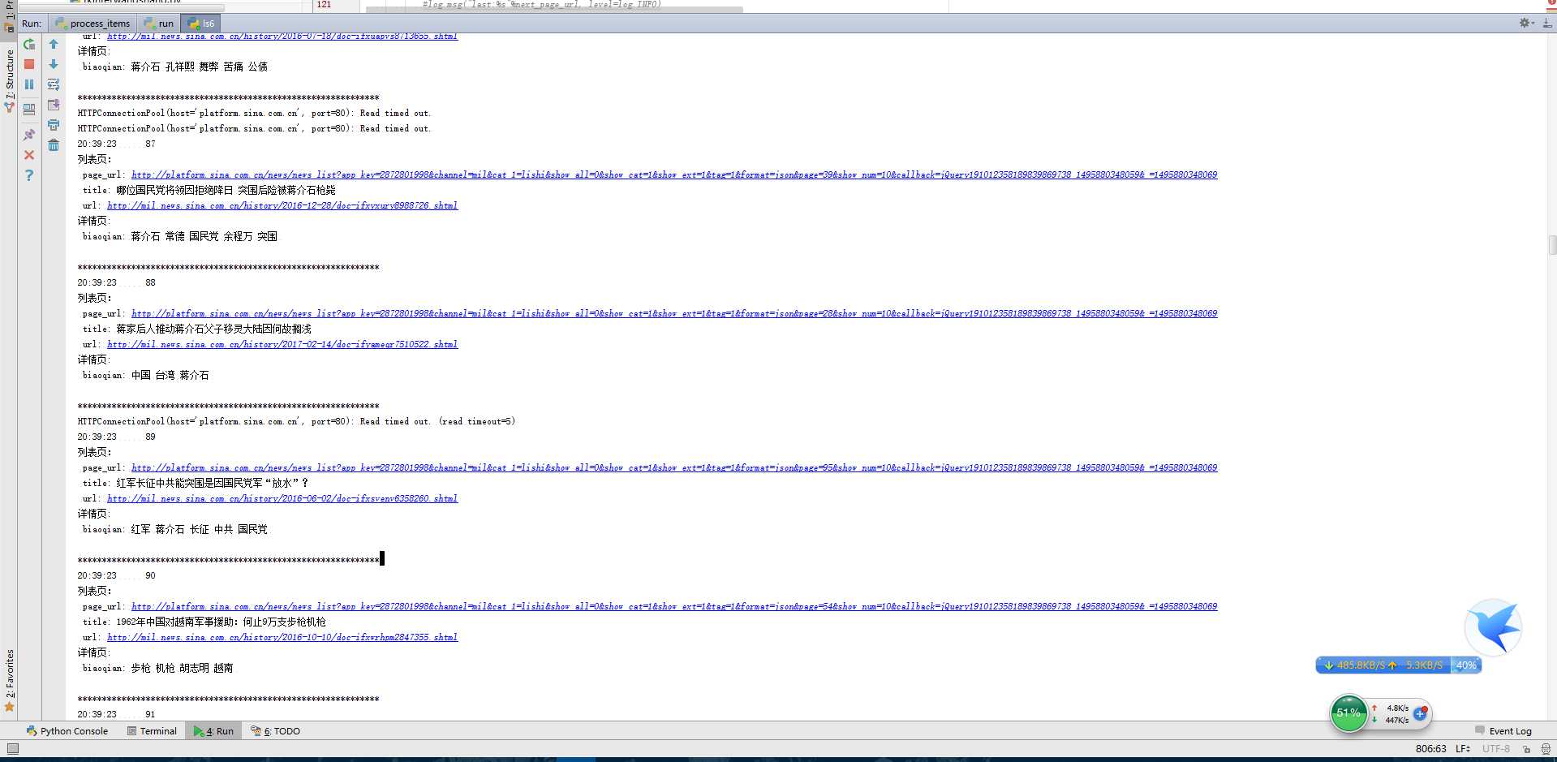Switch to the process_items run tab
The height and width of the screenshot is (762, 1557).
click(92, 24)
